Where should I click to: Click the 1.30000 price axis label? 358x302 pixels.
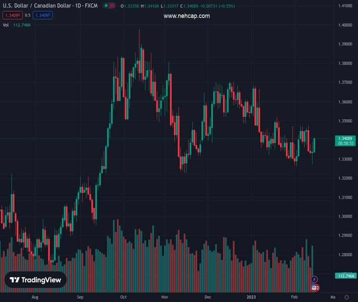pos(345,216)
